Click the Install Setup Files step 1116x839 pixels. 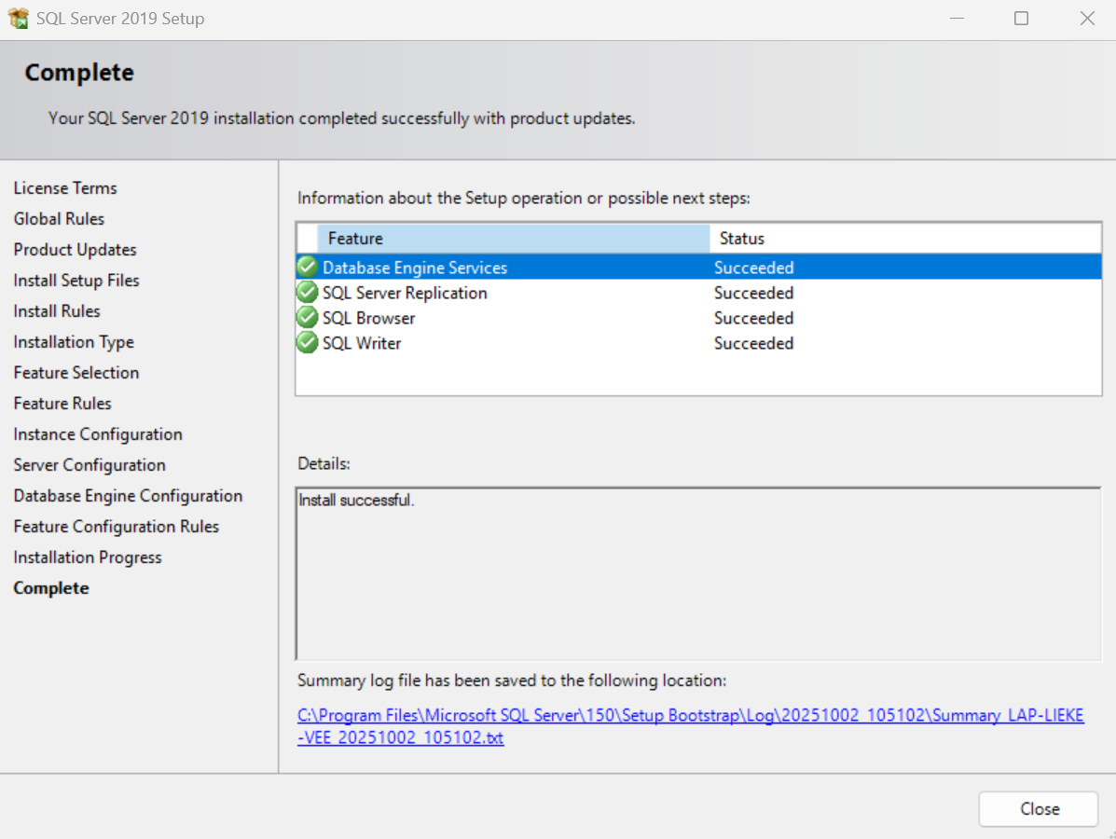76,281
